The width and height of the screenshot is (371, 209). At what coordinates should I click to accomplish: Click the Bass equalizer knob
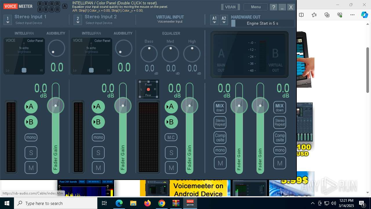click(149, 53)
